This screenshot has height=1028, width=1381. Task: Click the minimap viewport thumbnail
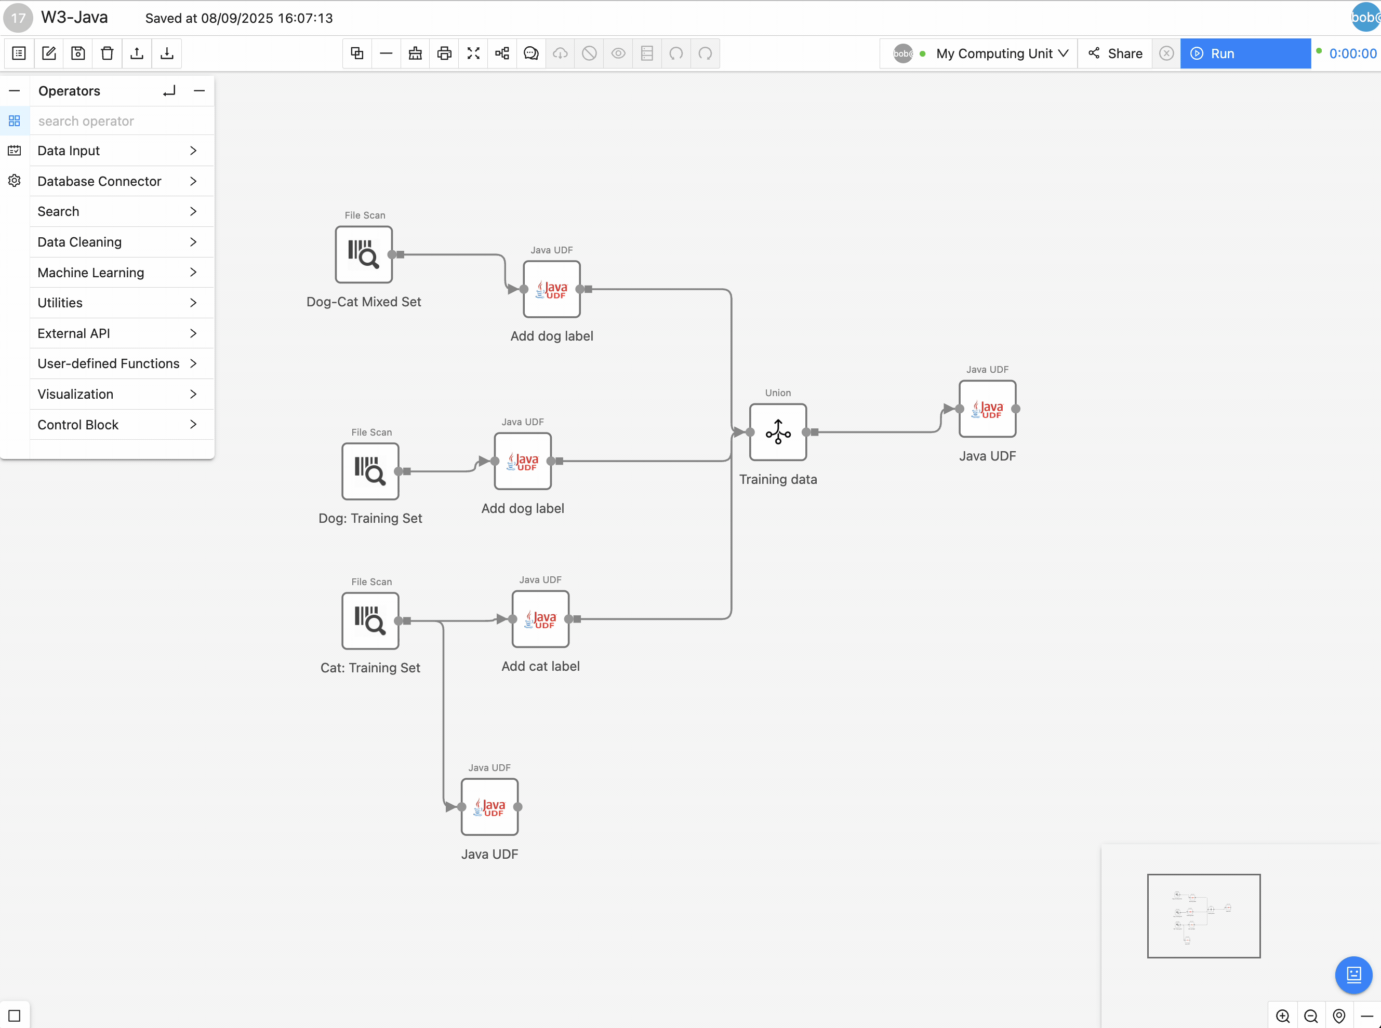point(1203,915)
